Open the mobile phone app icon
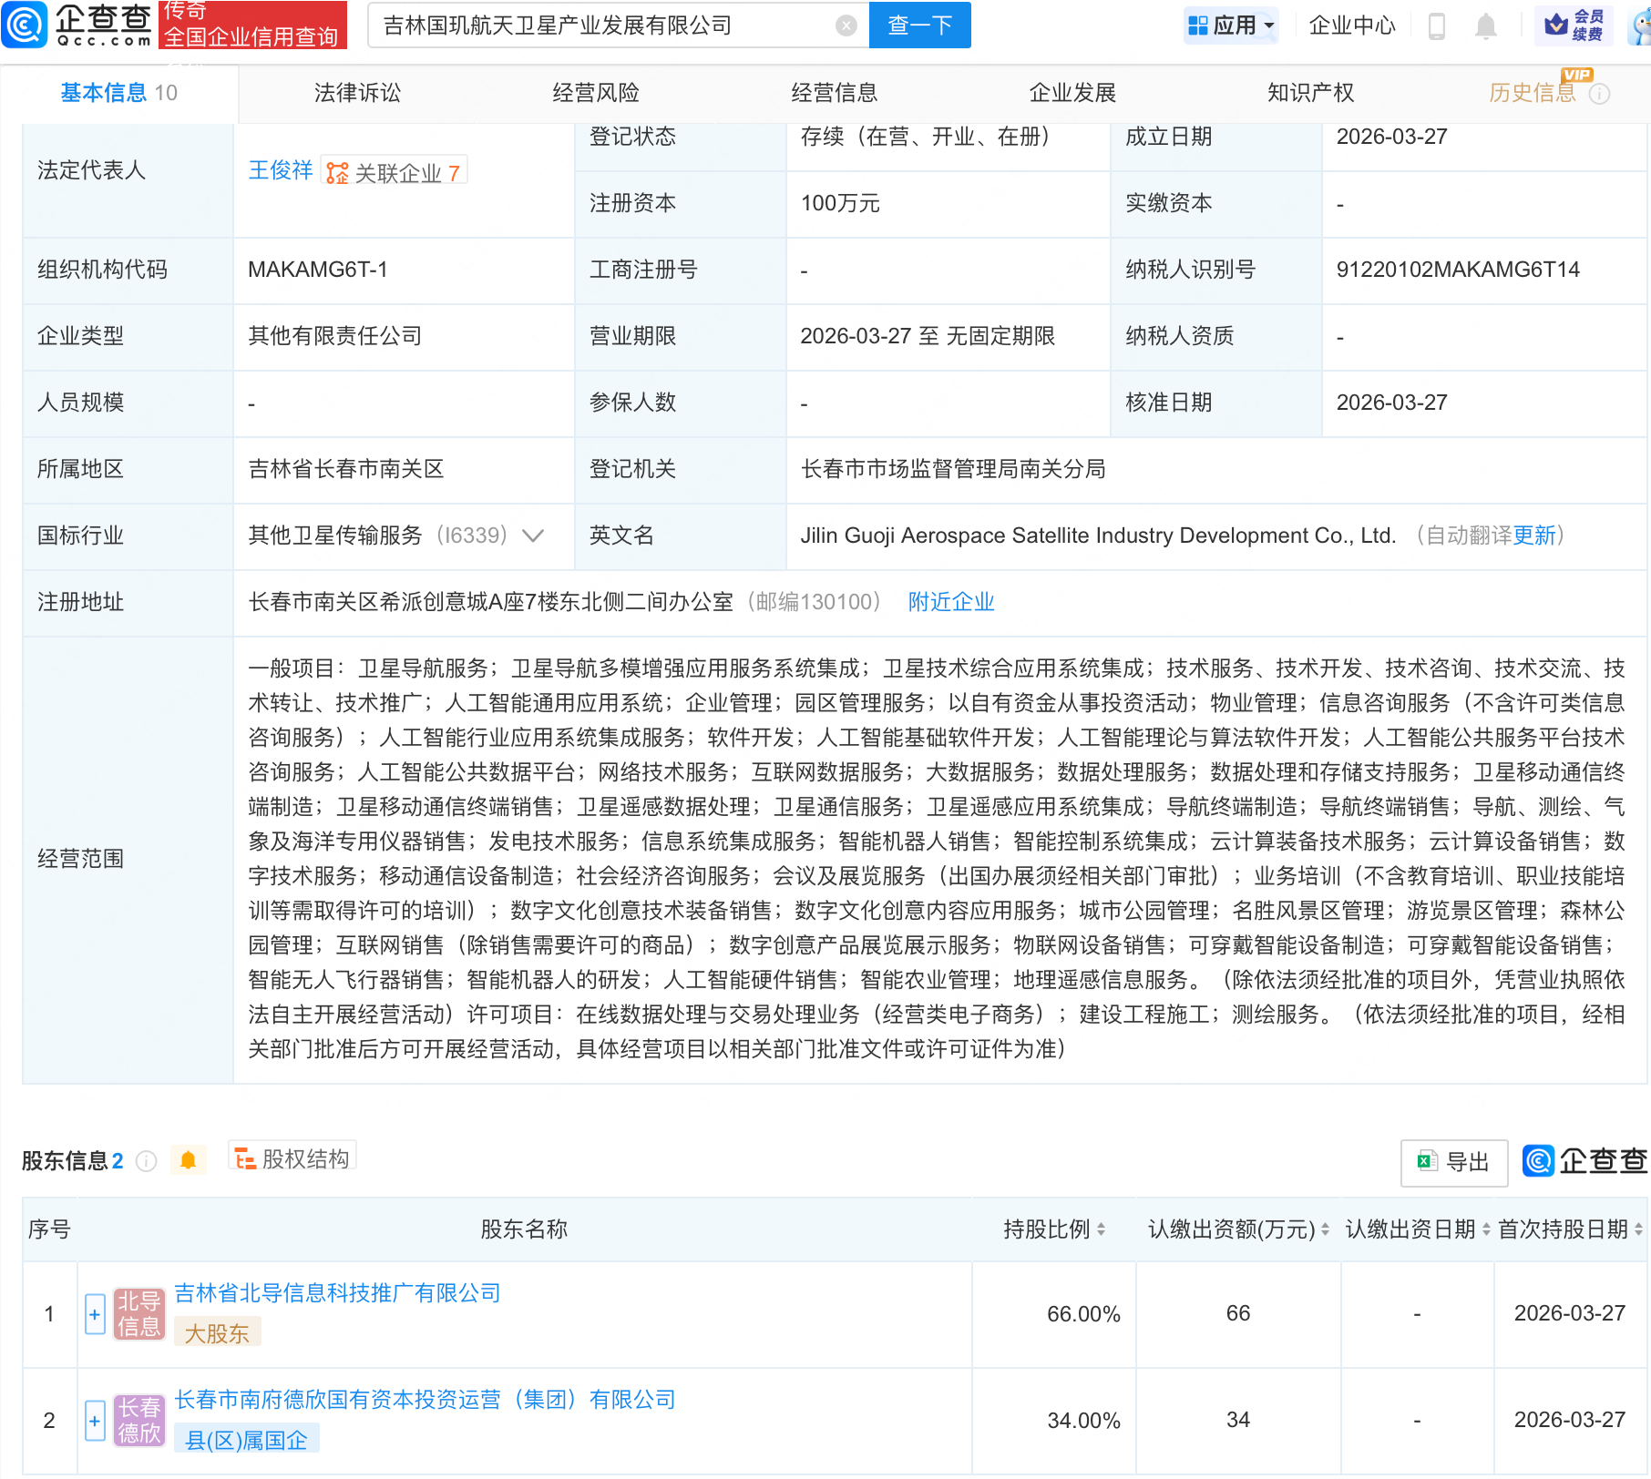 click(1436, 25)
